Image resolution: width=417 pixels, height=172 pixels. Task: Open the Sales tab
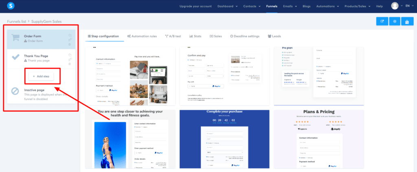tap(216, 36)
